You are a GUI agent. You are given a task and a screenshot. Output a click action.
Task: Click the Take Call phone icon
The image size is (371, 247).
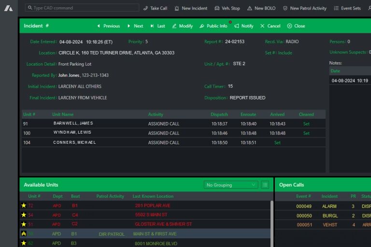(146, 8)
